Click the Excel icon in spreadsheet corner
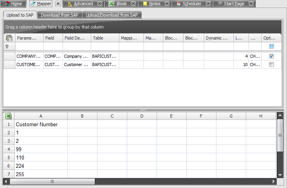Screen dimensions: 287x188 click(x=8, y=116)
